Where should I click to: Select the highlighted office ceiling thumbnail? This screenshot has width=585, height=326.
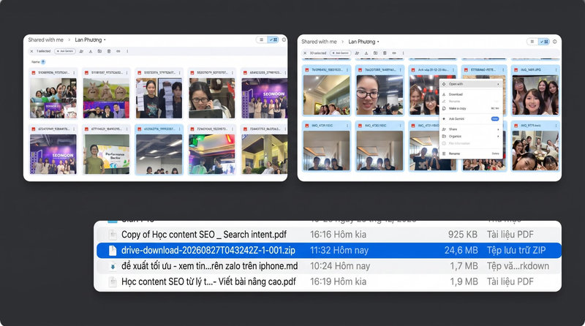159,154
